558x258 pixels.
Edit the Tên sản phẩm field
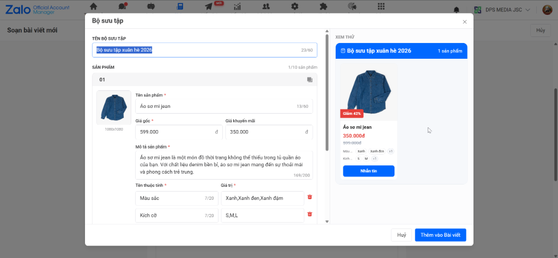pyautogui.click(x=224, y=106)
